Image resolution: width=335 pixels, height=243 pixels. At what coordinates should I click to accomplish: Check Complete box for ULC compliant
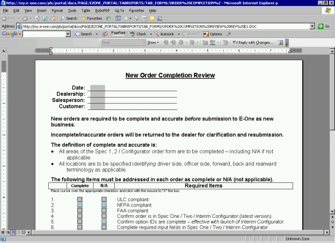[79, 199]
